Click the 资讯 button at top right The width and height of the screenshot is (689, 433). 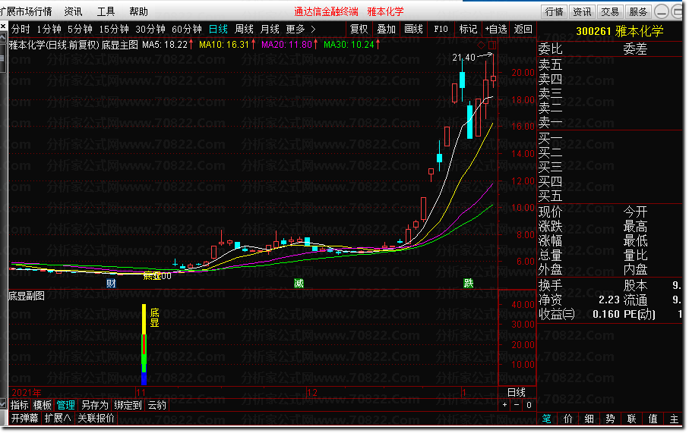pyautogui.click(x=582, y=12)
